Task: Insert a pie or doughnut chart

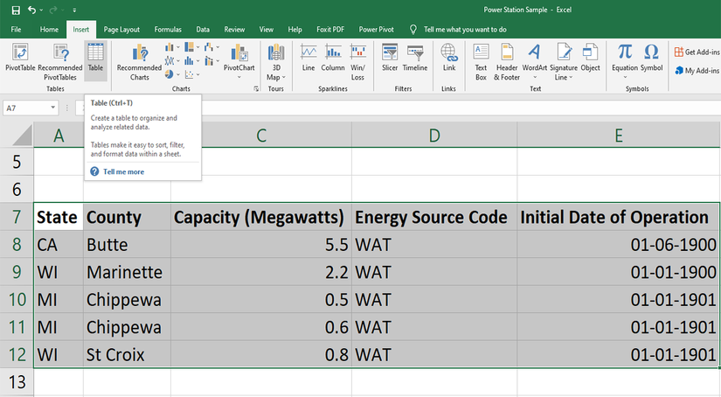Action: pyautogui.click(x=170, y=74)
